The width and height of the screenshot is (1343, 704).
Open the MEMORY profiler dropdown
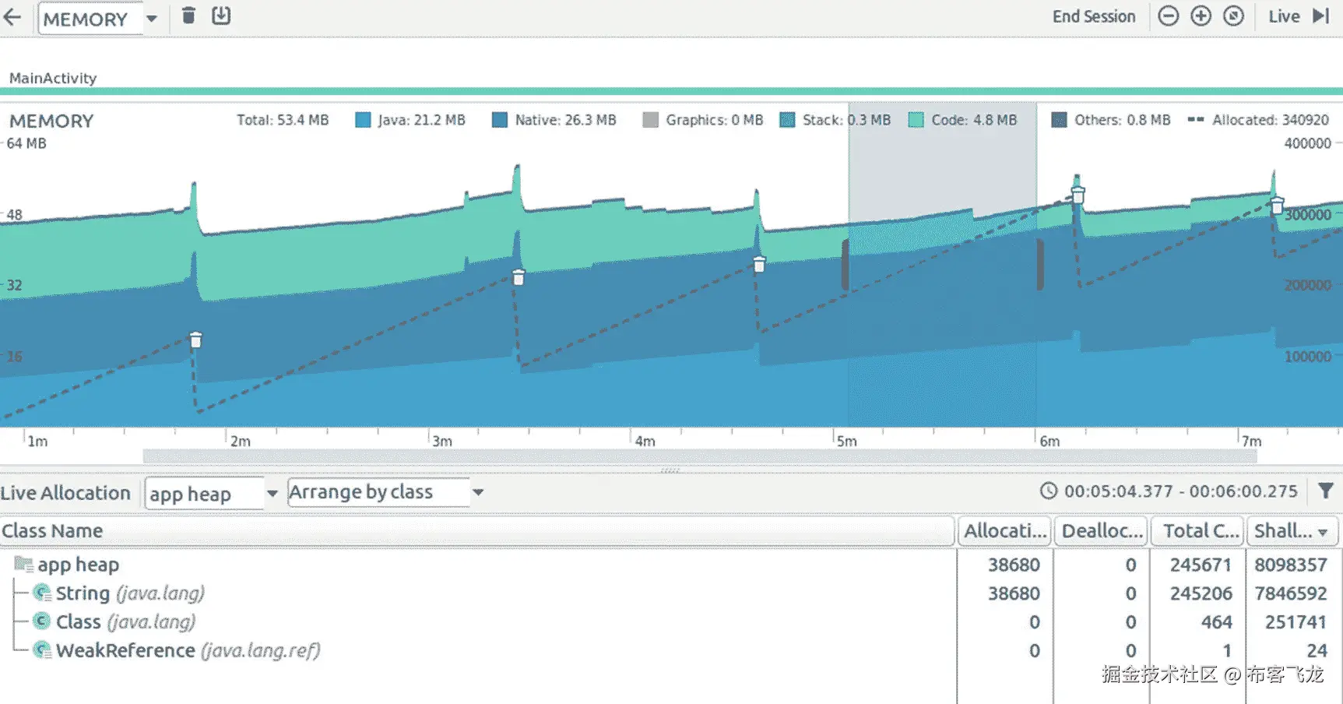click(x=98, y=19)
